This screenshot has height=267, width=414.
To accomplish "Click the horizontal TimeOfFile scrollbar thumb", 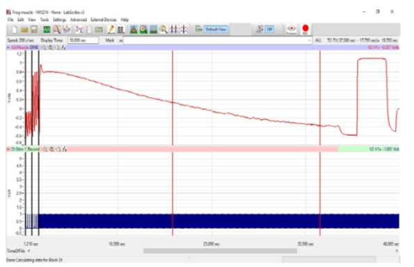I will point(220,251).
